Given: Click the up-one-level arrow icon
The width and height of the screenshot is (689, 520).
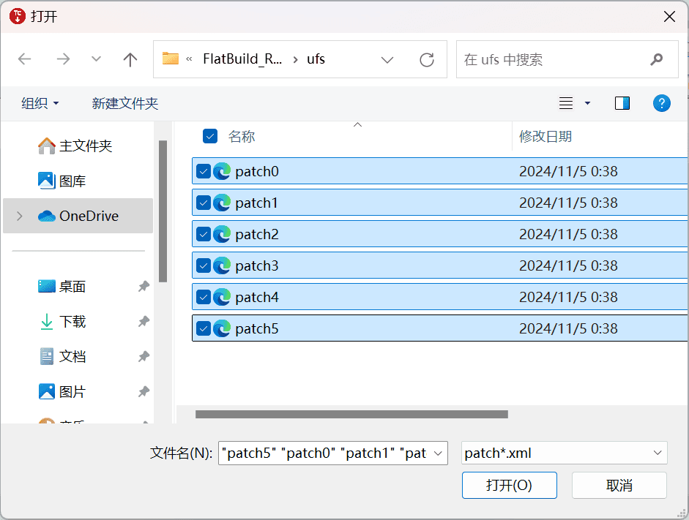Looking at the screenshot, I should coord(130,59).
